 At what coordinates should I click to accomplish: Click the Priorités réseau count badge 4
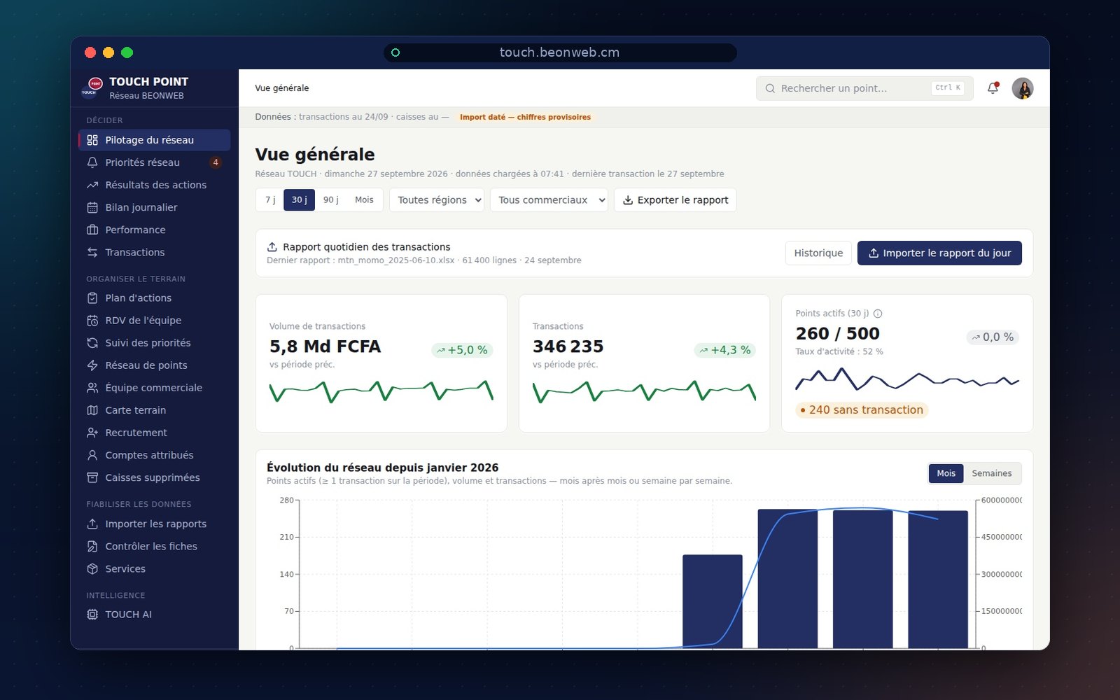click(216, 162)
